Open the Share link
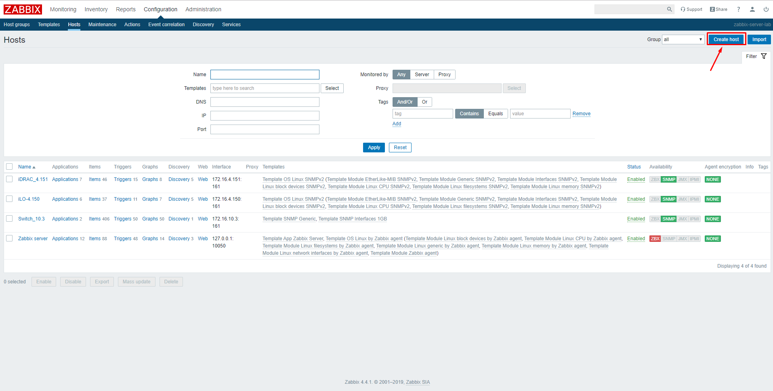 pos(718,9)
